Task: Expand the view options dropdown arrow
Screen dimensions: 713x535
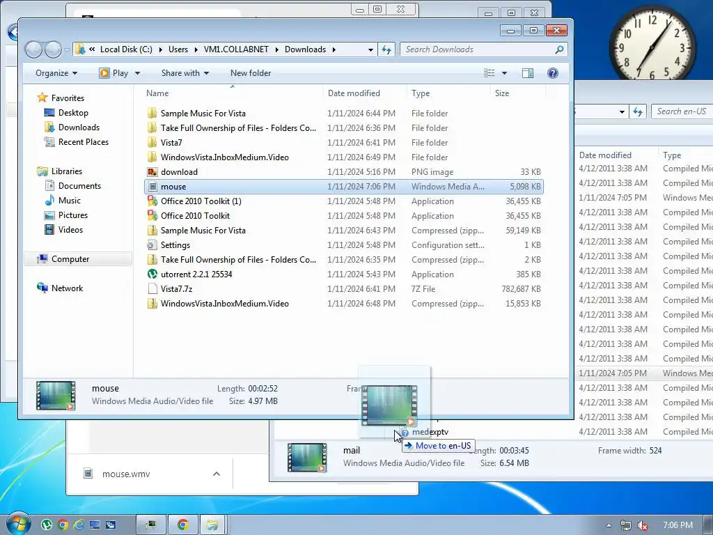Action: coord(504,73)
